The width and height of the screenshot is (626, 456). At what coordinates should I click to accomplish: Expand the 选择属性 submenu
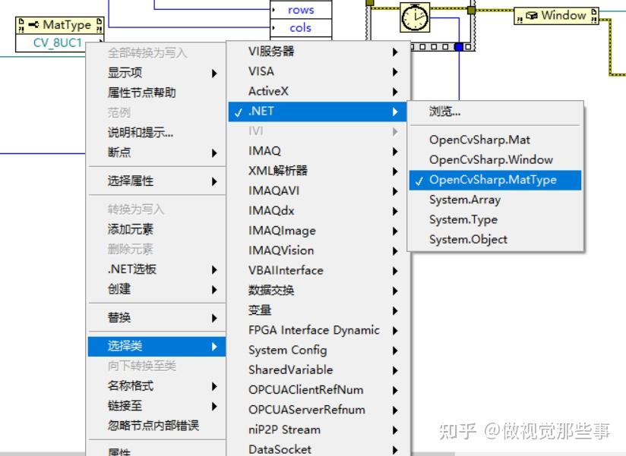coord(157,181)
